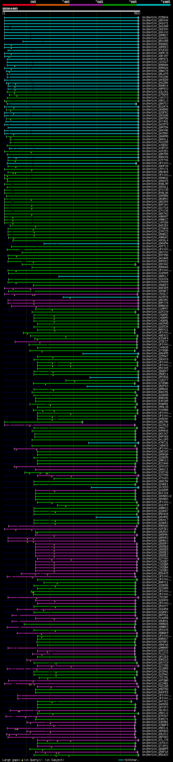Click the white query sequence bar
173x762 pixels.
71,11
